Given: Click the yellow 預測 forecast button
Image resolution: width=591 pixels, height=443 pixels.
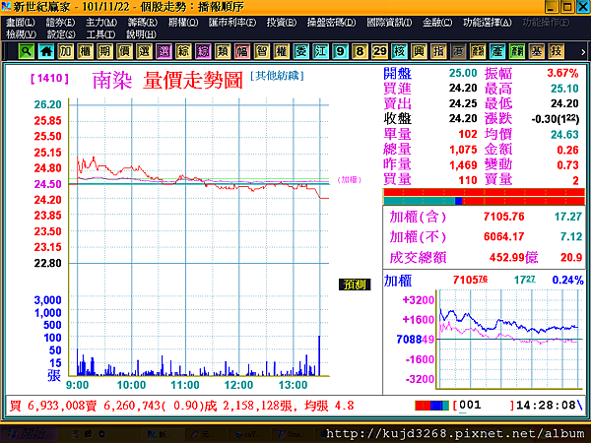Looking at the screenshot, I should click(x=355, y=285).
